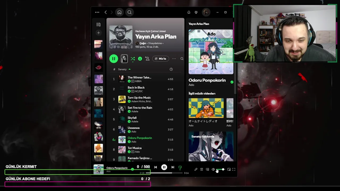The height and width of the screenshot is (191, 340).
Task: Open the preview card beside the green pause button
Action: [x=124, y=59]
